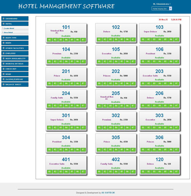Screen dimensions: 191x196
Task: Open the Other Facilities menu
Action: pos(15,48)
